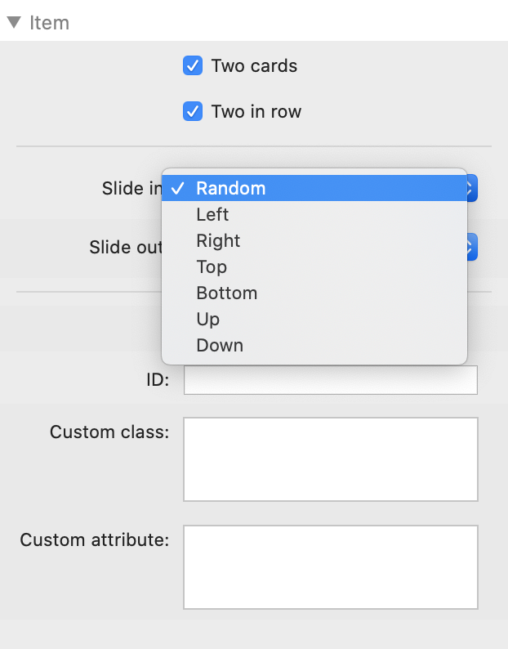Uncheck the Two cards checkbox
Screen dimensions: 508x649
(x=193, y=66)
